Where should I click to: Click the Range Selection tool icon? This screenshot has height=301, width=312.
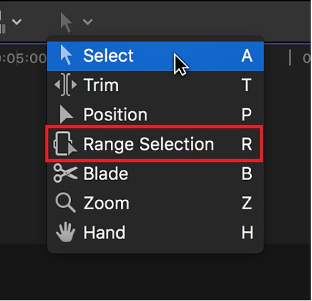[x=65, y=144]
